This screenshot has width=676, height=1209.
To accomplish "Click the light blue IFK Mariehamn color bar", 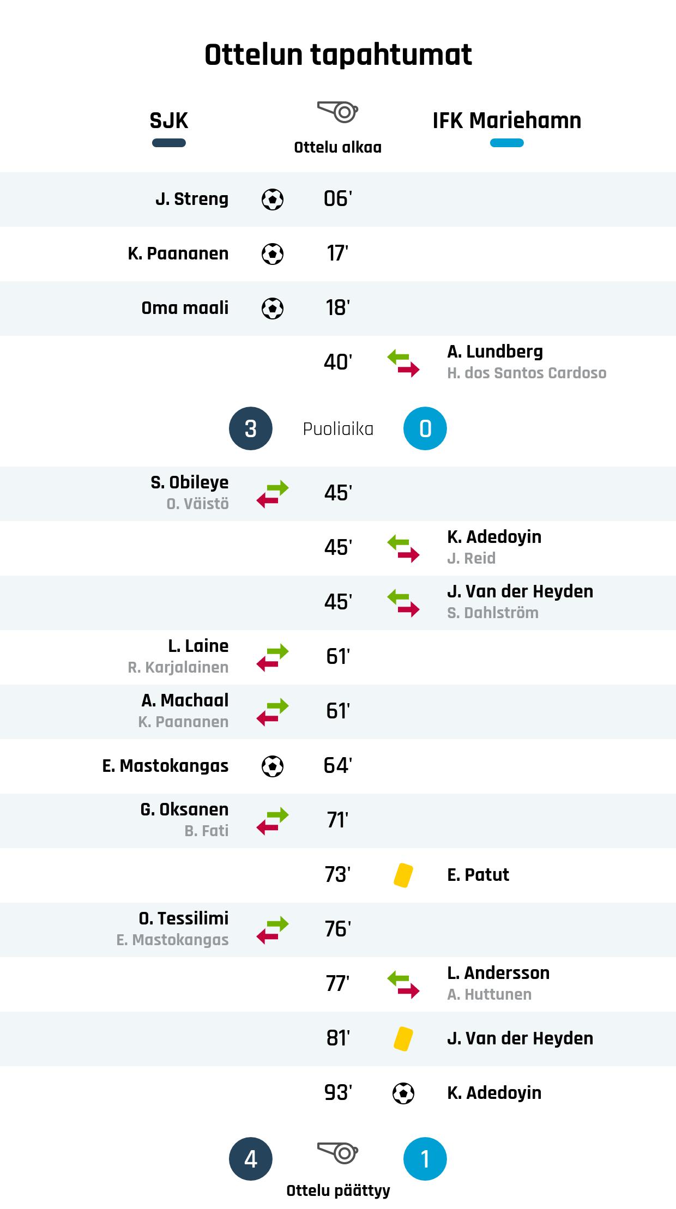I will tap(506, 143).
